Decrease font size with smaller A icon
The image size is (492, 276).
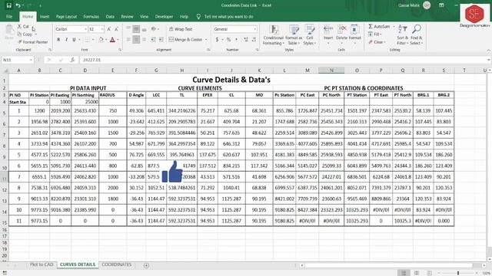116,29
